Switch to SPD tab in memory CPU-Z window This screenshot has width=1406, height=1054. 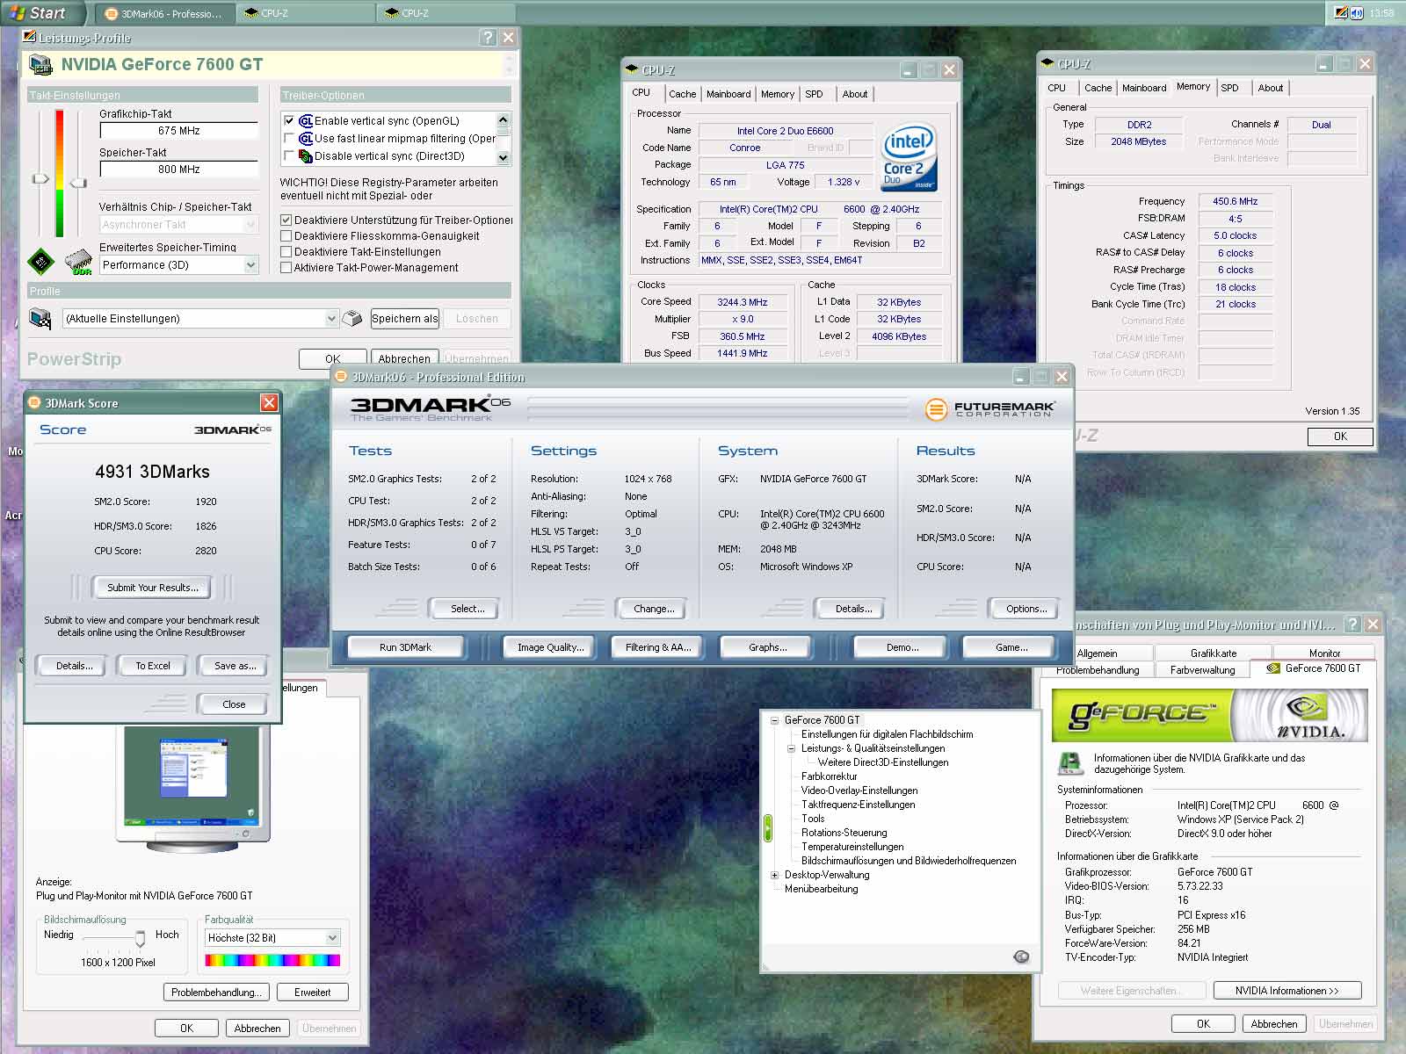[x=1229, y=88]
